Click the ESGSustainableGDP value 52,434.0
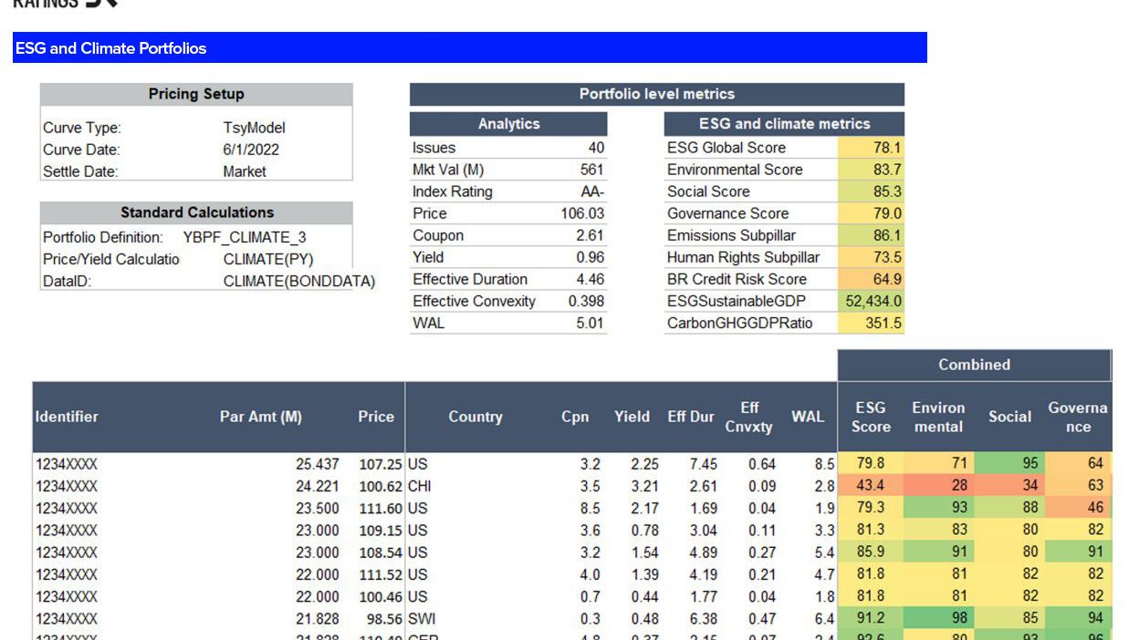Image resolution: width=1139 pixels, height=640 pixels. (x=873, y=301)
